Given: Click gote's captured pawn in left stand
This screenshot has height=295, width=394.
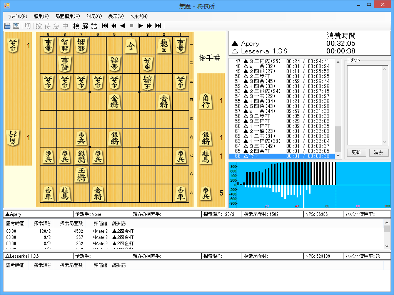Looking at the screenshot, I should tap(13, 45).
